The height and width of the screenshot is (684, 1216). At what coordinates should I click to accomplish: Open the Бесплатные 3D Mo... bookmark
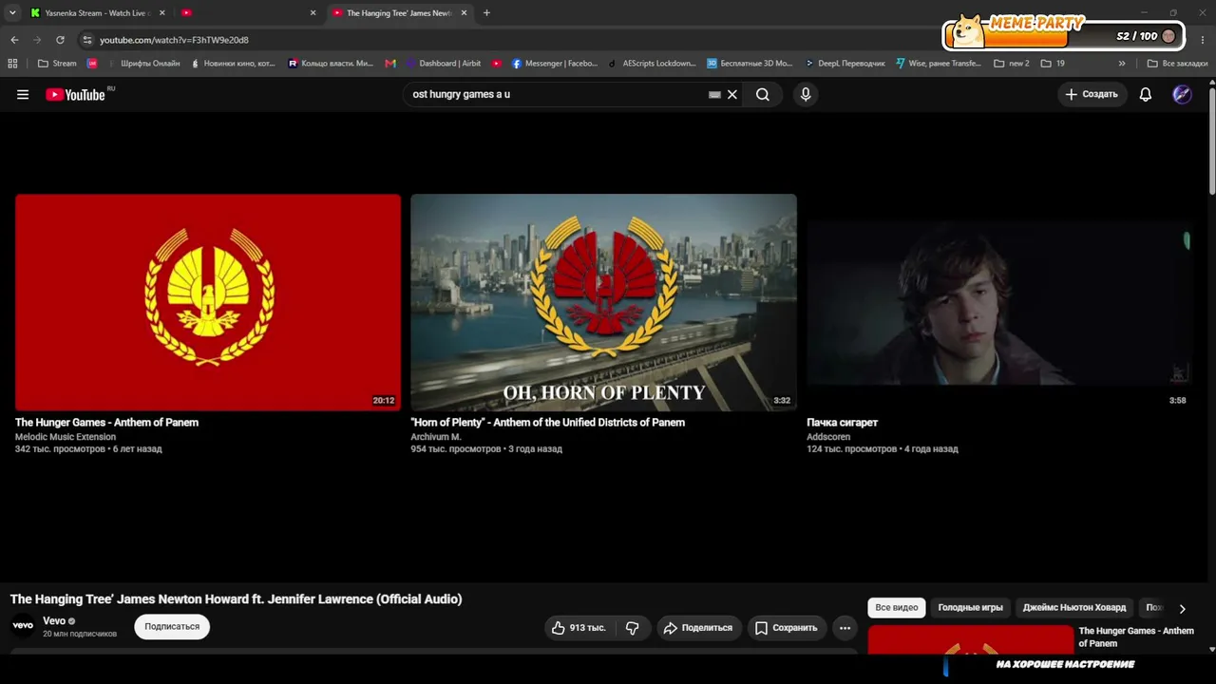click(750, 64)
